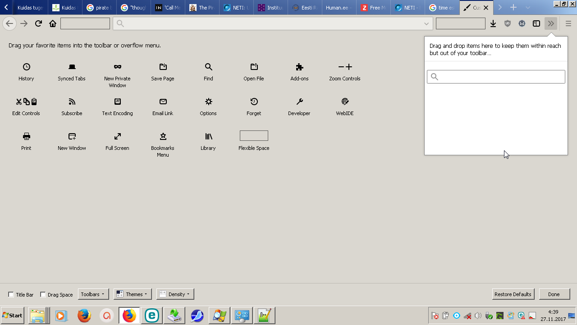Toggle the Drag Space checkbox

(x=43, y=295)
